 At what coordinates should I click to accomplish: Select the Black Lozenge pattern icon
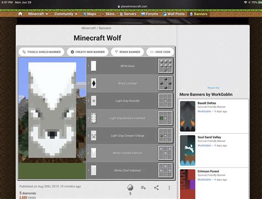pos(93,83)
